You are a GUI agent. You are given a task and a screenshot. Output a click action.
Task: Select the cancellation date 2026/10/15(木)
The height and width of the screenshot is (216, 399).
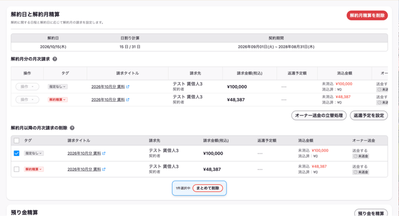[x=53, y=47]
